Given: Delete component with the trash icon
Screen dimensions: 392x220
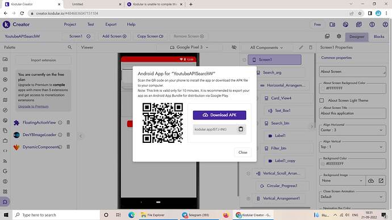Looking at the screenshot, I should (x=311, y=47).
